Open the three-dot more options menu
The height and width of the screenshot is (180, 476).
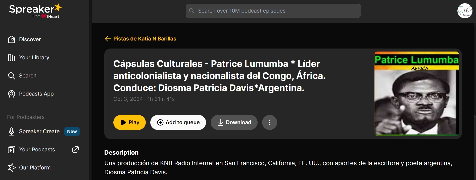(x=270, y=122)
